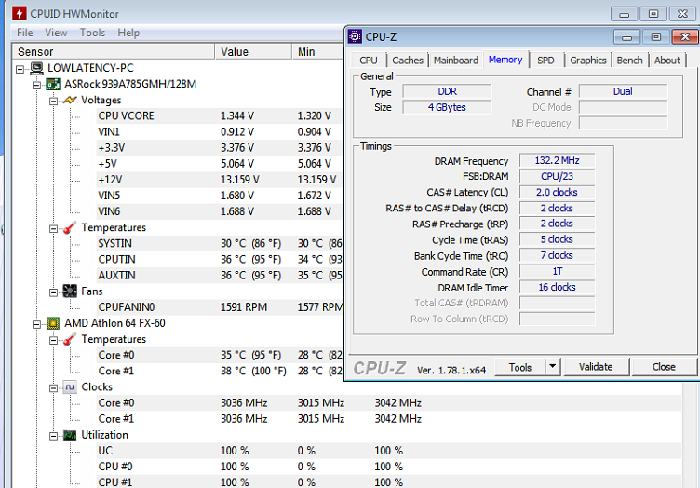Click the CPU Temperatures thermometer icon

(70, 339)
